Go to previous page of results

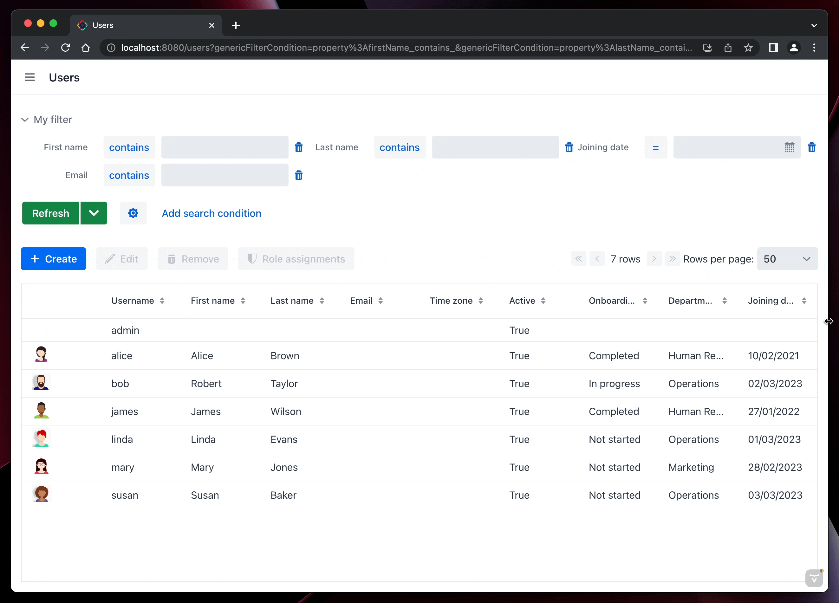pyautogui.click(x=597, y=259)
